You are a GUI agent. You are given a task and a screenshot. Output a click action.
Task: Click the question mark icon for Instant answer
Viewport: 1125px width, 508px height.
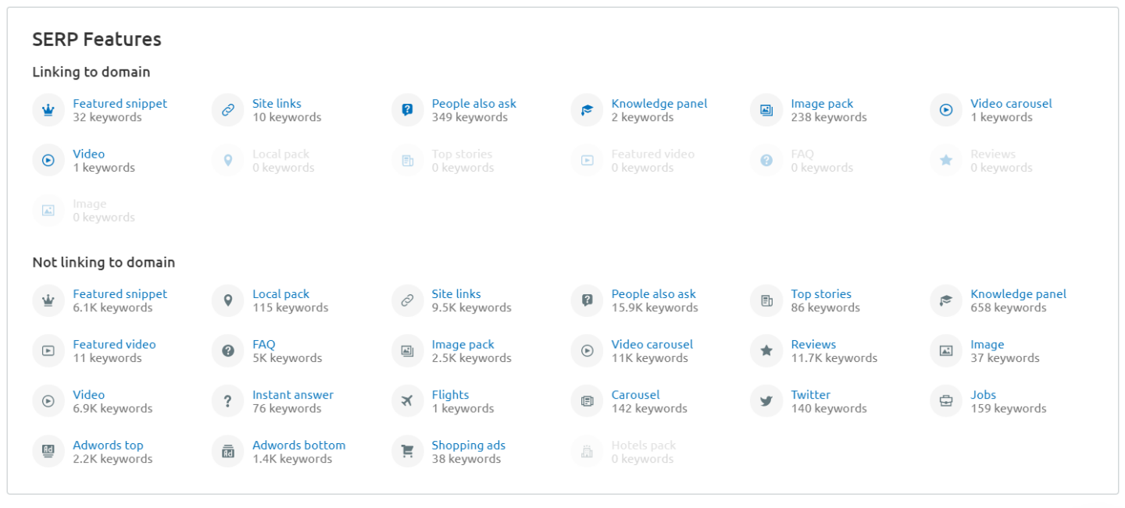227,401
